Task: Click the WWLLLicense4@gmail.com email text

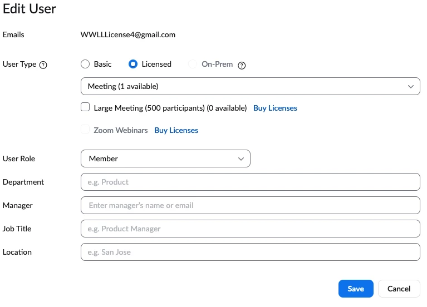Action: [128, 34]
